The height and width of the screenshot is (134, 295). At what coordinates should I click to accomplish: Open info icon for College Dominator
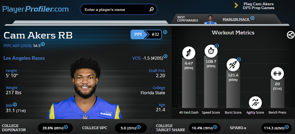click(x=66, y=127)
